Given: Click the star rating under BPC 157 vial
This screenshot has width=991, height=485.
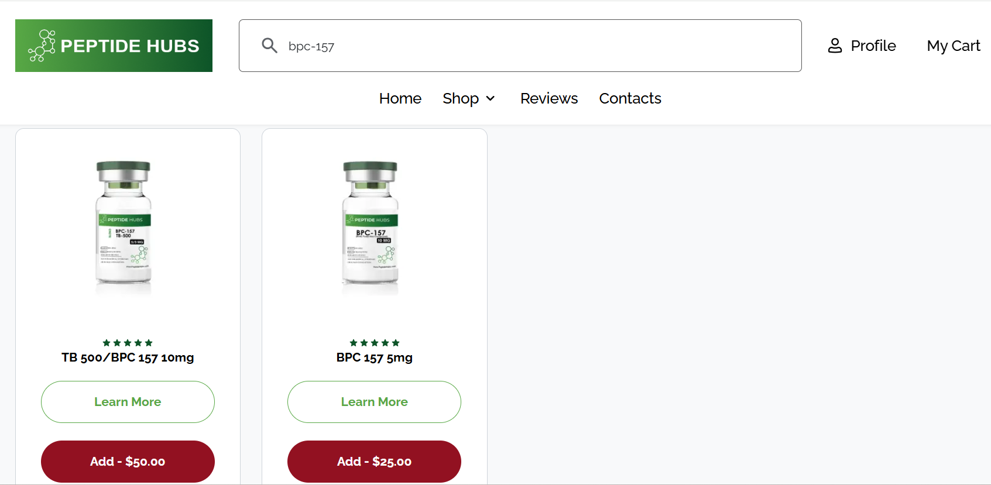Looking at the screenshot, I should click(x=374, y=343).
